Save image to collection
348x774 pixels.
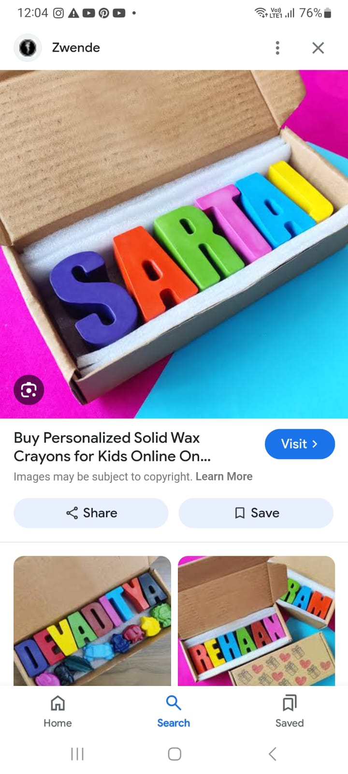[x=256, y=513]
